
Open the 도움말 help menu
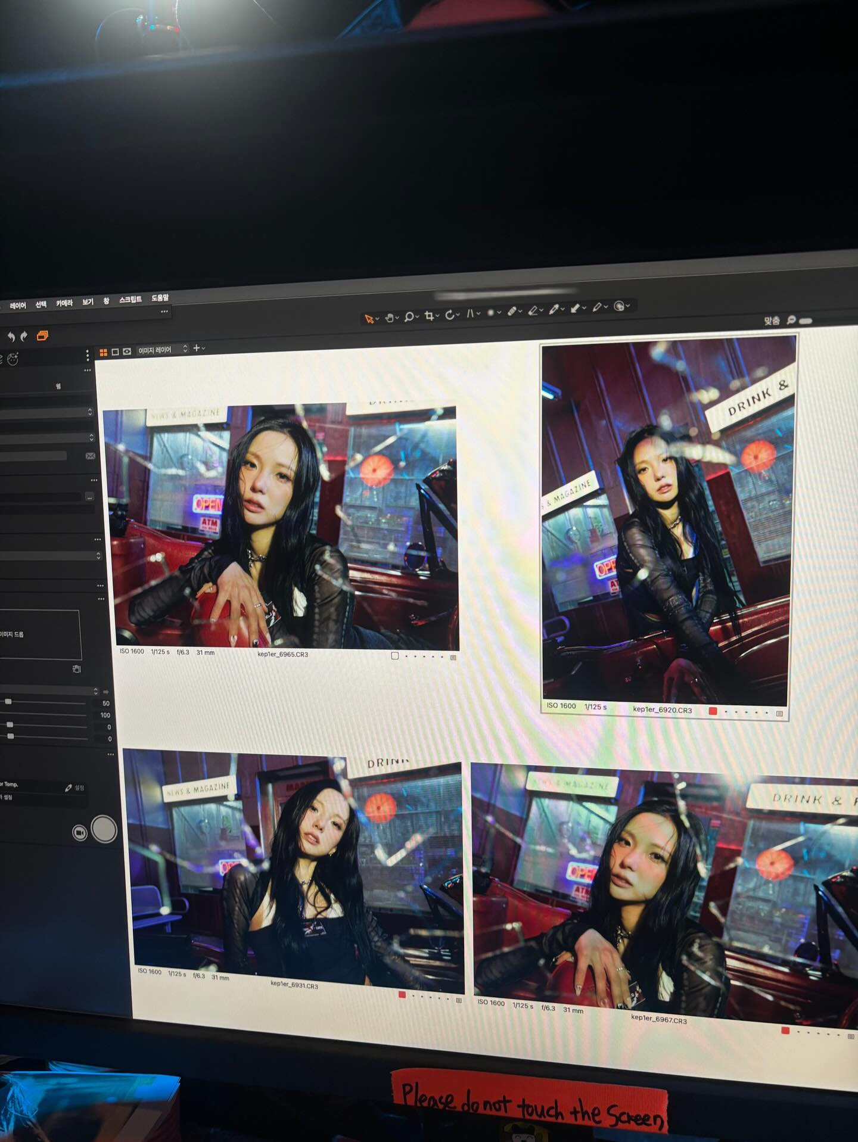coord(160,298)
